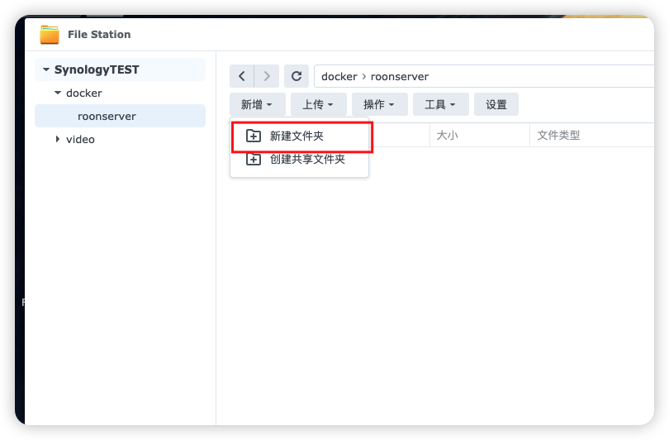Image resolution: width=669 pixels, height=440 pixels.
Task: Select the roonserver folder in sidebar
Action: coord(107,117)
